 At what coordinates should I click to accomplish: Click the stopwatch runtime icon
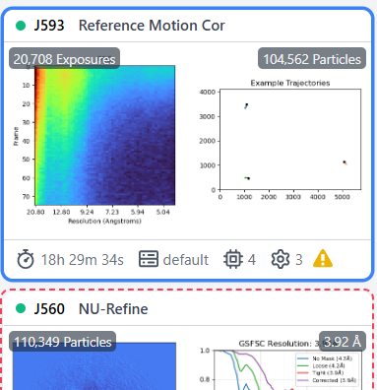(26, 259)
